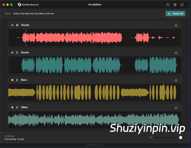
Task: Click the Drums waveform
Action: pyautogui.click(x=95, y=65)
